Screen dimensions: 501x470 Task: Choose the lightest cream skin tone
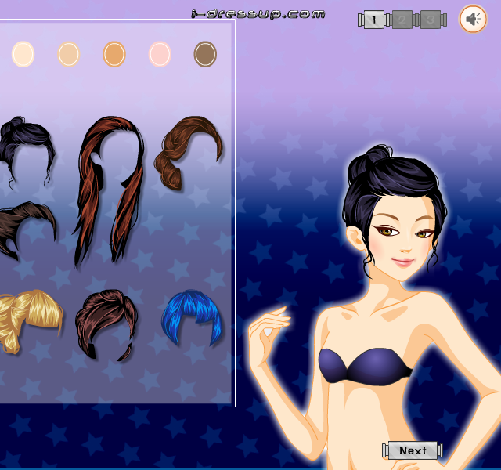[x=23, y=54]
